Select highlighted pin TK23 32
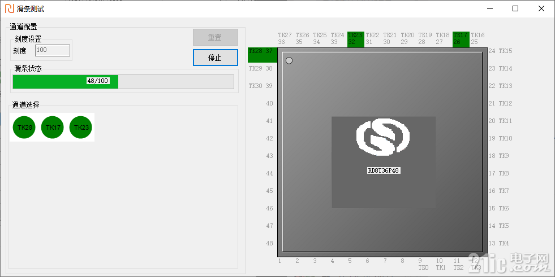Screen dimensions: 555x277 click(x=356, y=39)
